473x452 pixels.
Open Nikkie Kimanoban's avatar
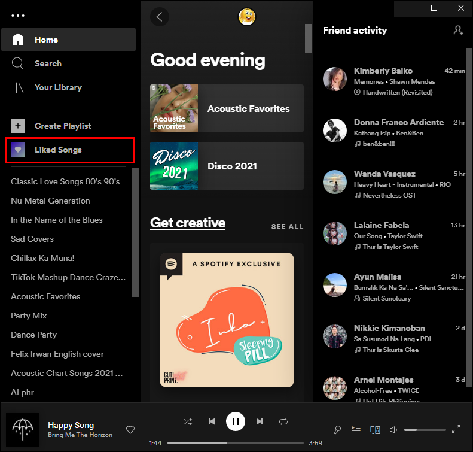coord(335,336)
